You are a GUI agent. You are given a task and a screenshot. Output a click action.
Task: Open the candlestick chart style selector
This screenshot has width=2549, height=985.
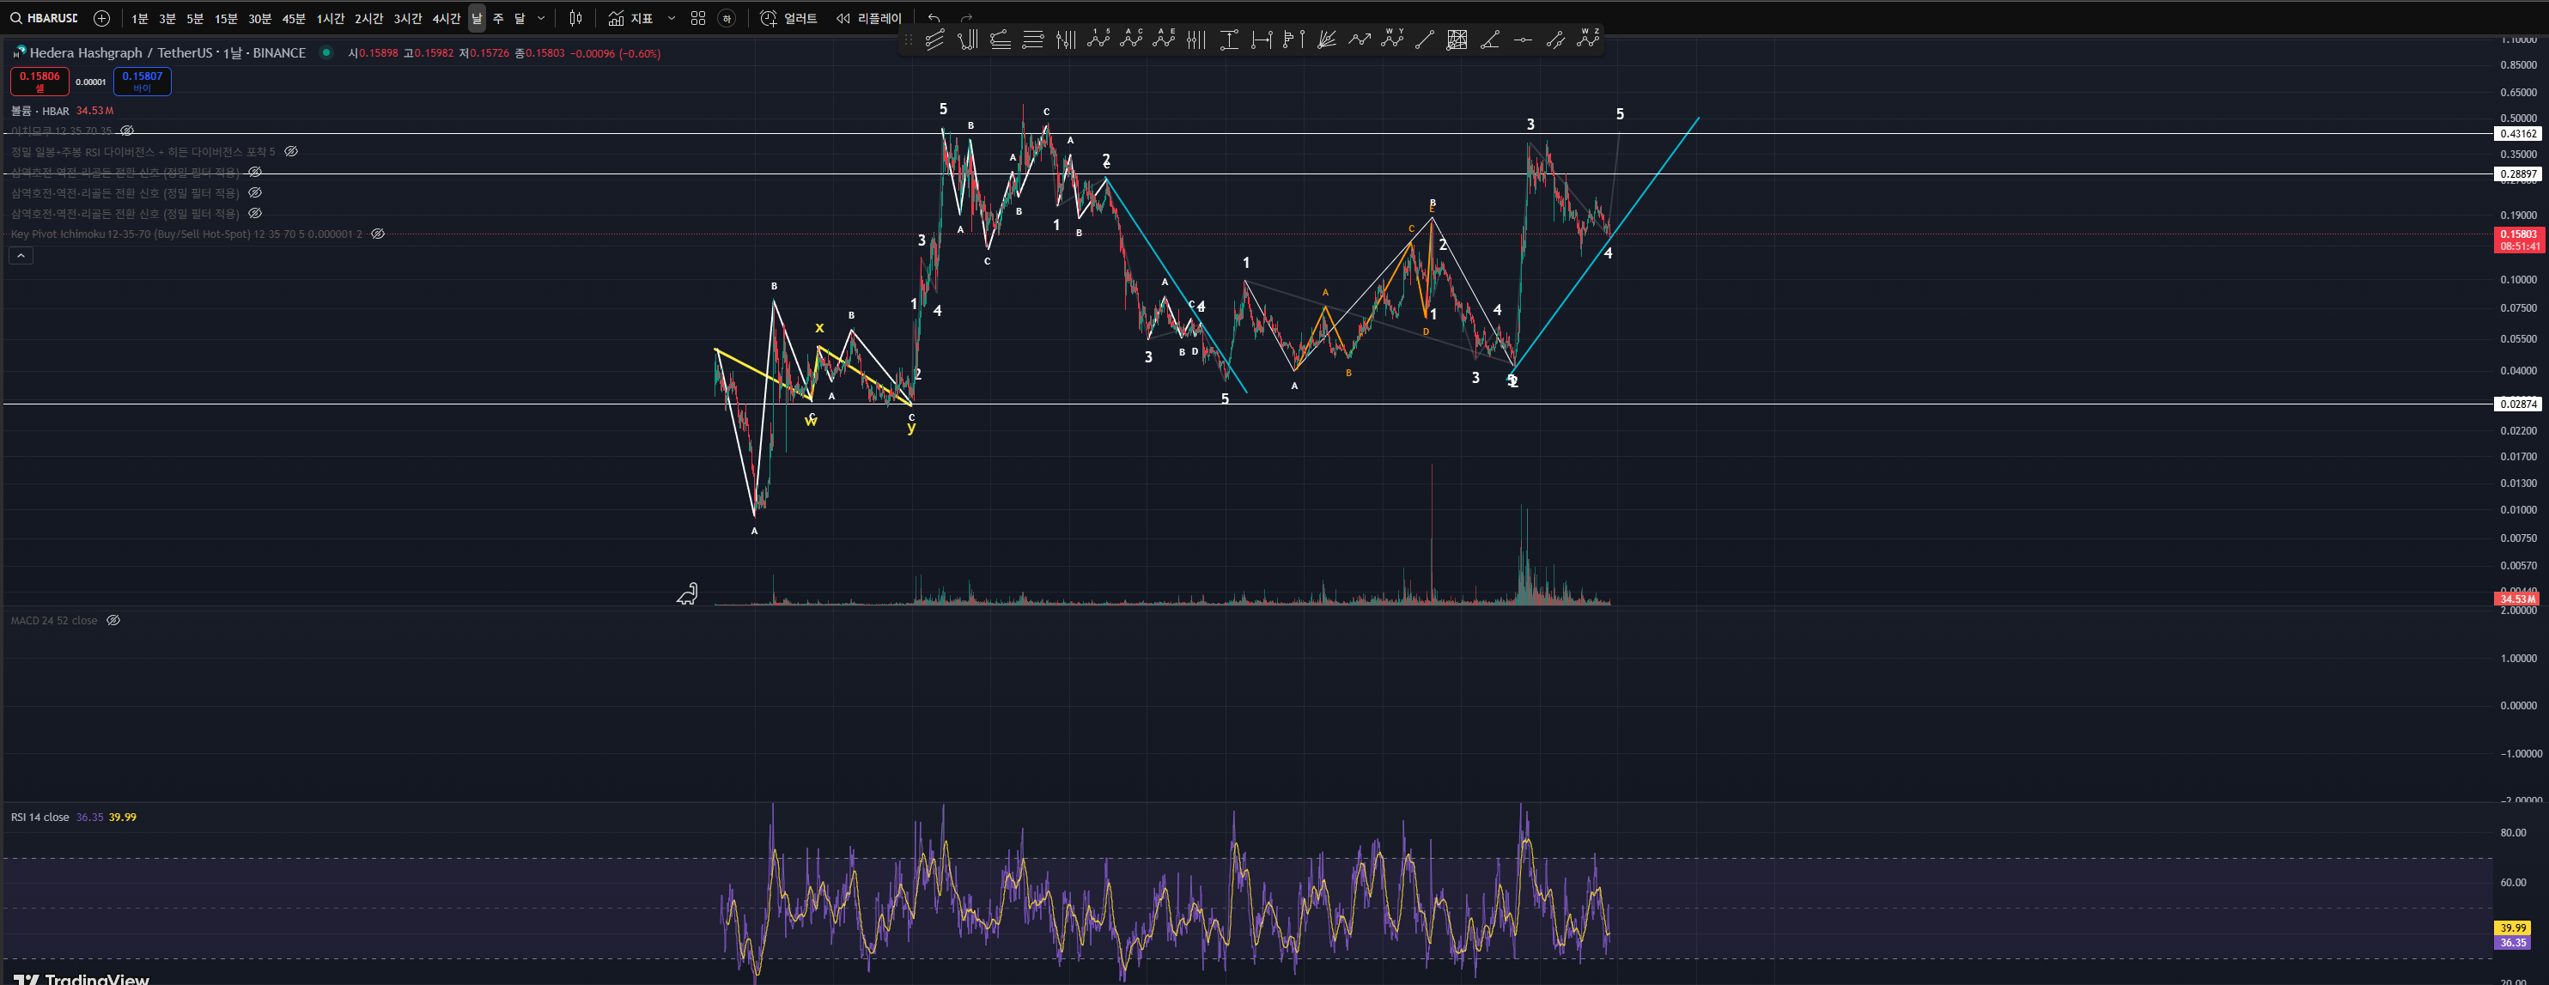pyautogui.click(x=576, y=18)
